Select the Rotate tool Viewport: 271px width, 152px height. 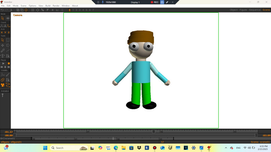[8, 45]
